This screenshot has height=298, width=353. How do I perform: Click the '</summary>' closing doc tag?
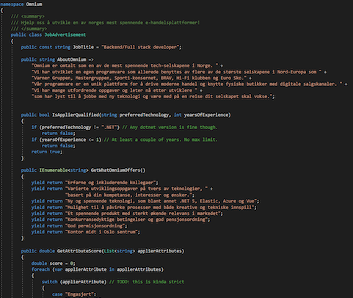pyautogui.click(x=34, y=29)
